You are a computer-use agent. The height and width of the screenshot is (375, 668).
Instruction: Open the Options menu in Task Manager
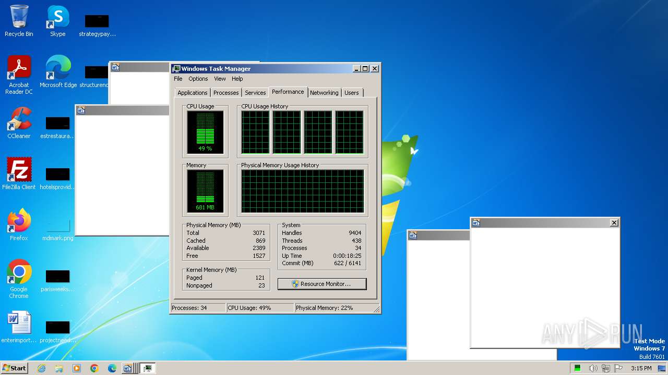click(x=198, y=79)
